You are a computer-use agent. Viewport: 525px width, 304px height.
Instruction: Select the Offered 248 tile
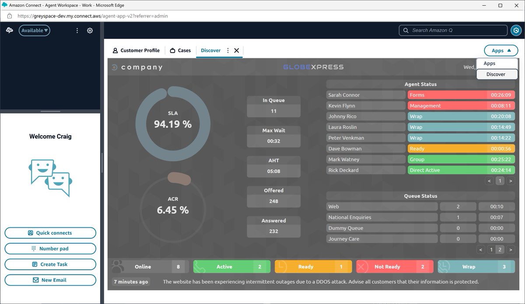273,196
